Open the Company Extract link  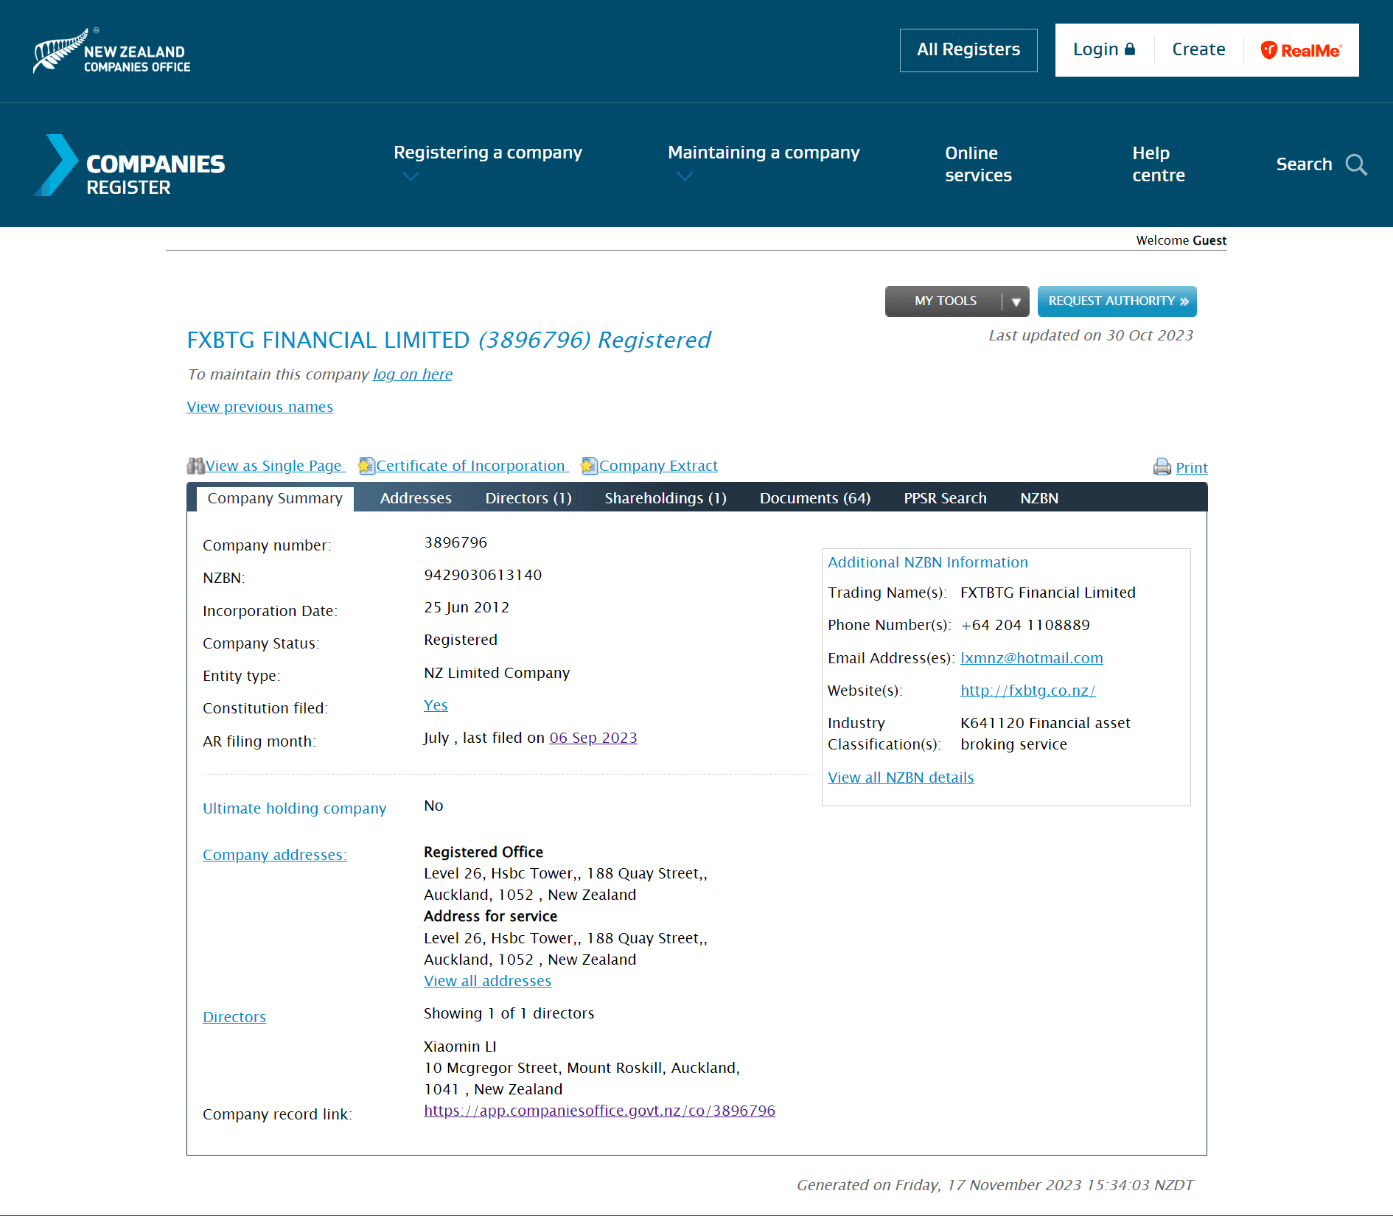tap(658, 466)
